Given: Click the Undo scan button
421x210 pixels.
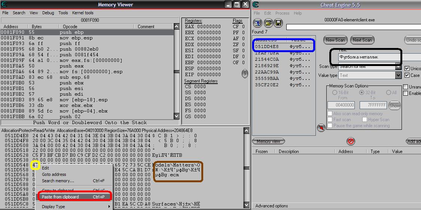Looking at the screenshot, I should [x=412, y=40].
